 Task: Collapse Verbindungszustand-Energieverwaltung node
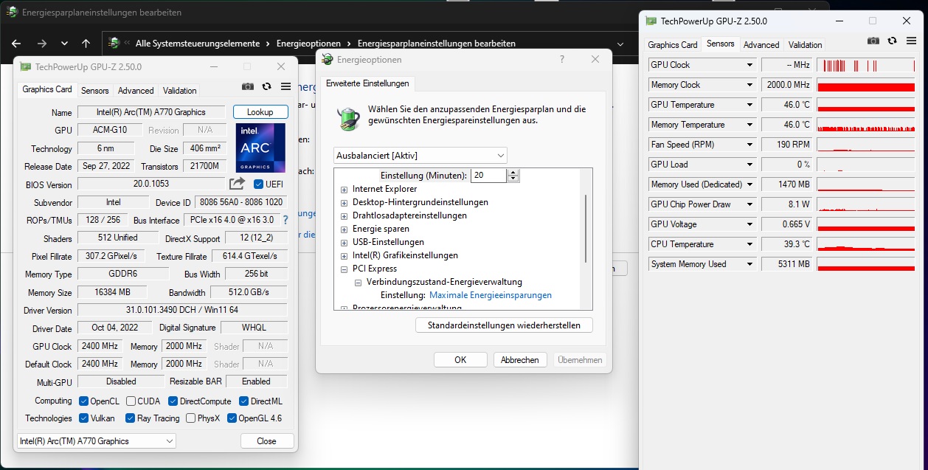pyautogui.click(x=358, y=282)
